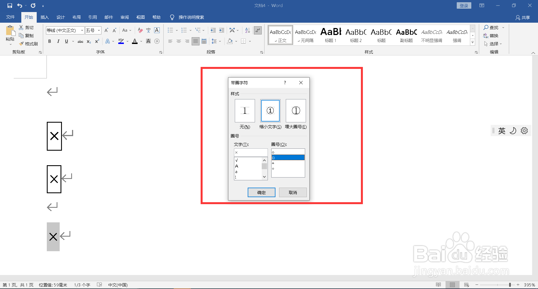Select the Heading 1 (标题 1) style thumbnail
The image size is (538, 289).
(x=331, y=35)
